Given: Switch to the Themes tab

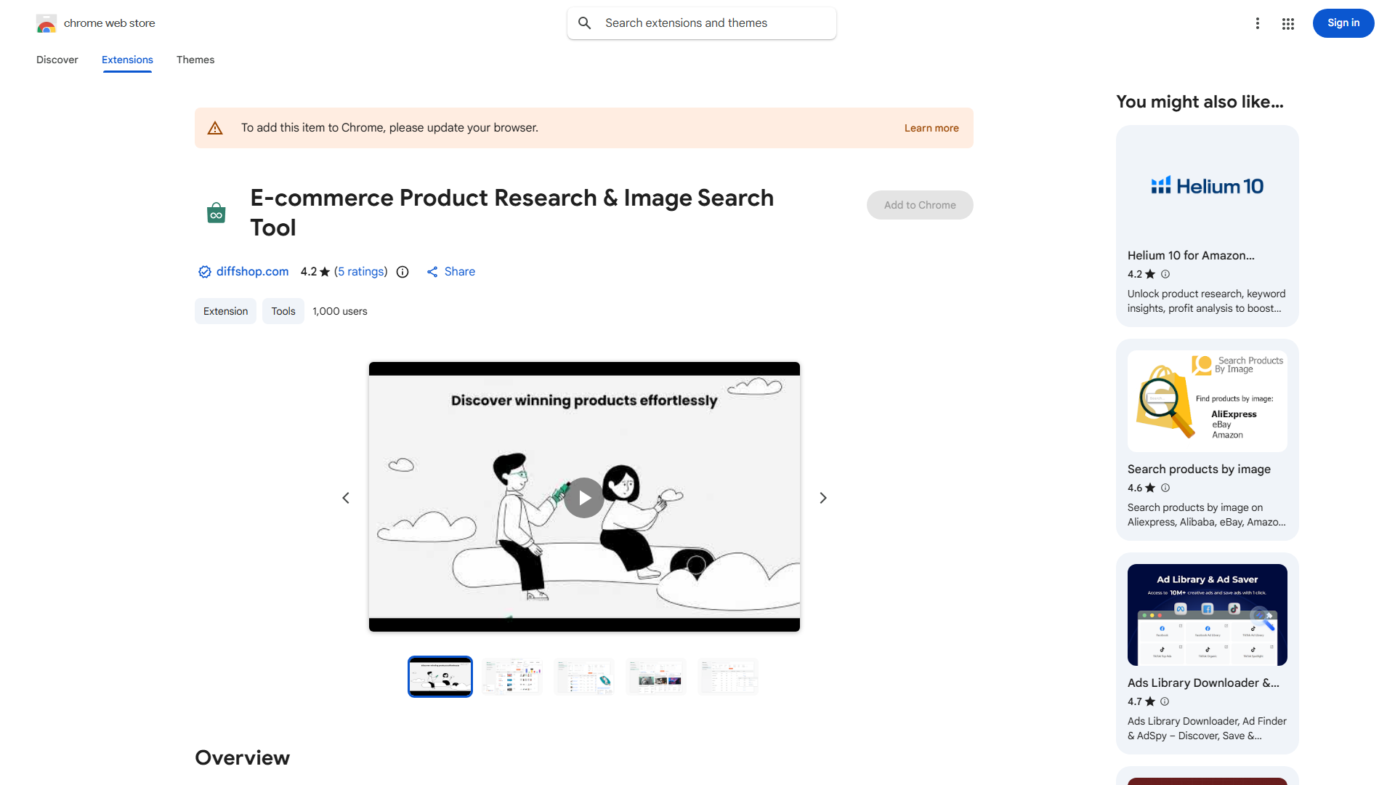Looking at the screenshot, I should tap(195, 60).
